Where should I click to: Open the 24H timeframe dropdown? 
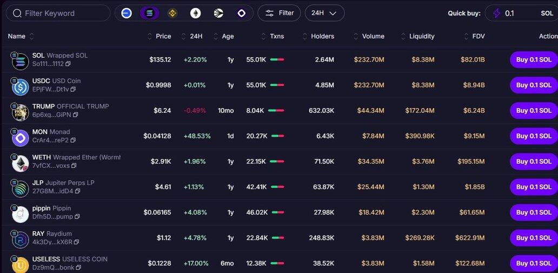pos(324,13)
